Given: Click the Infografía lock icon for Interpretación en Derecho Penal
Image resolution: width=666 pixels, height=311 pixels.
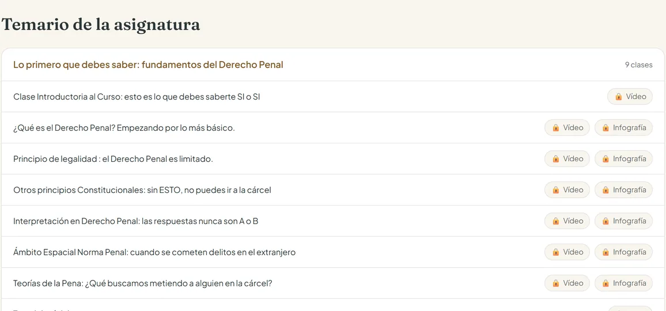Looking at the screenshot, I should coord(606,221).
